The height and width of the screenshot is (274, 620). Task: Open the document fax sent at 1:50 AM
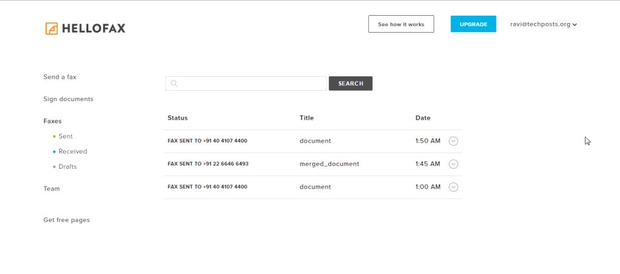coord(312,141)
